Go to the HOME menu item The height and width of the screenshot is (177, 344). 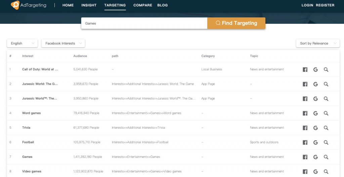click(x=68, y=5)
